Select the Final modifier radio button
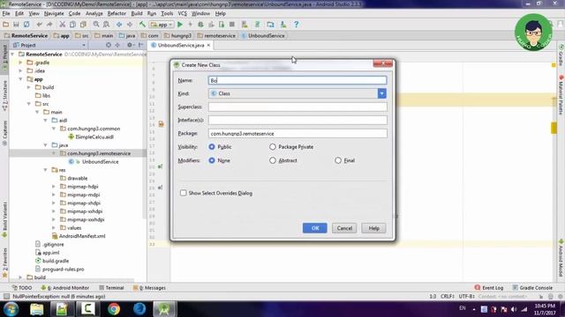This screenshot has height=317, width=565. 338,160
